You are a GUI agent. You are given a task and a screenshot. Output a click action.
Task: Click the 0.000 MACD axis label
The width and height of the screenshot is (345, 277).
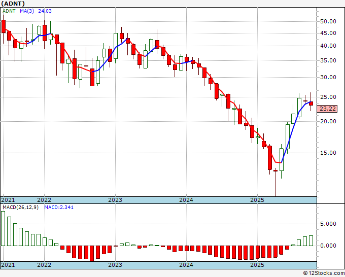[328, 246]
